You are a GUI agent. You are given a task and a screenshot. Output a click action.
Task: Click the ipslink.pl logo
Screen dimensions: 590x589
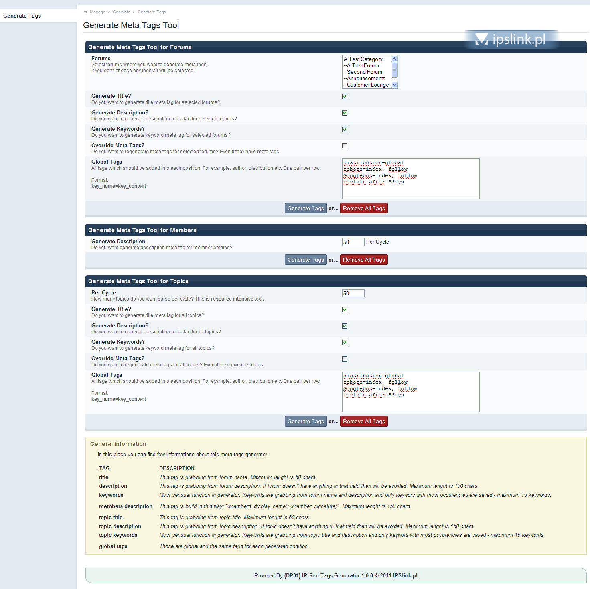click(x=511, y=39)
